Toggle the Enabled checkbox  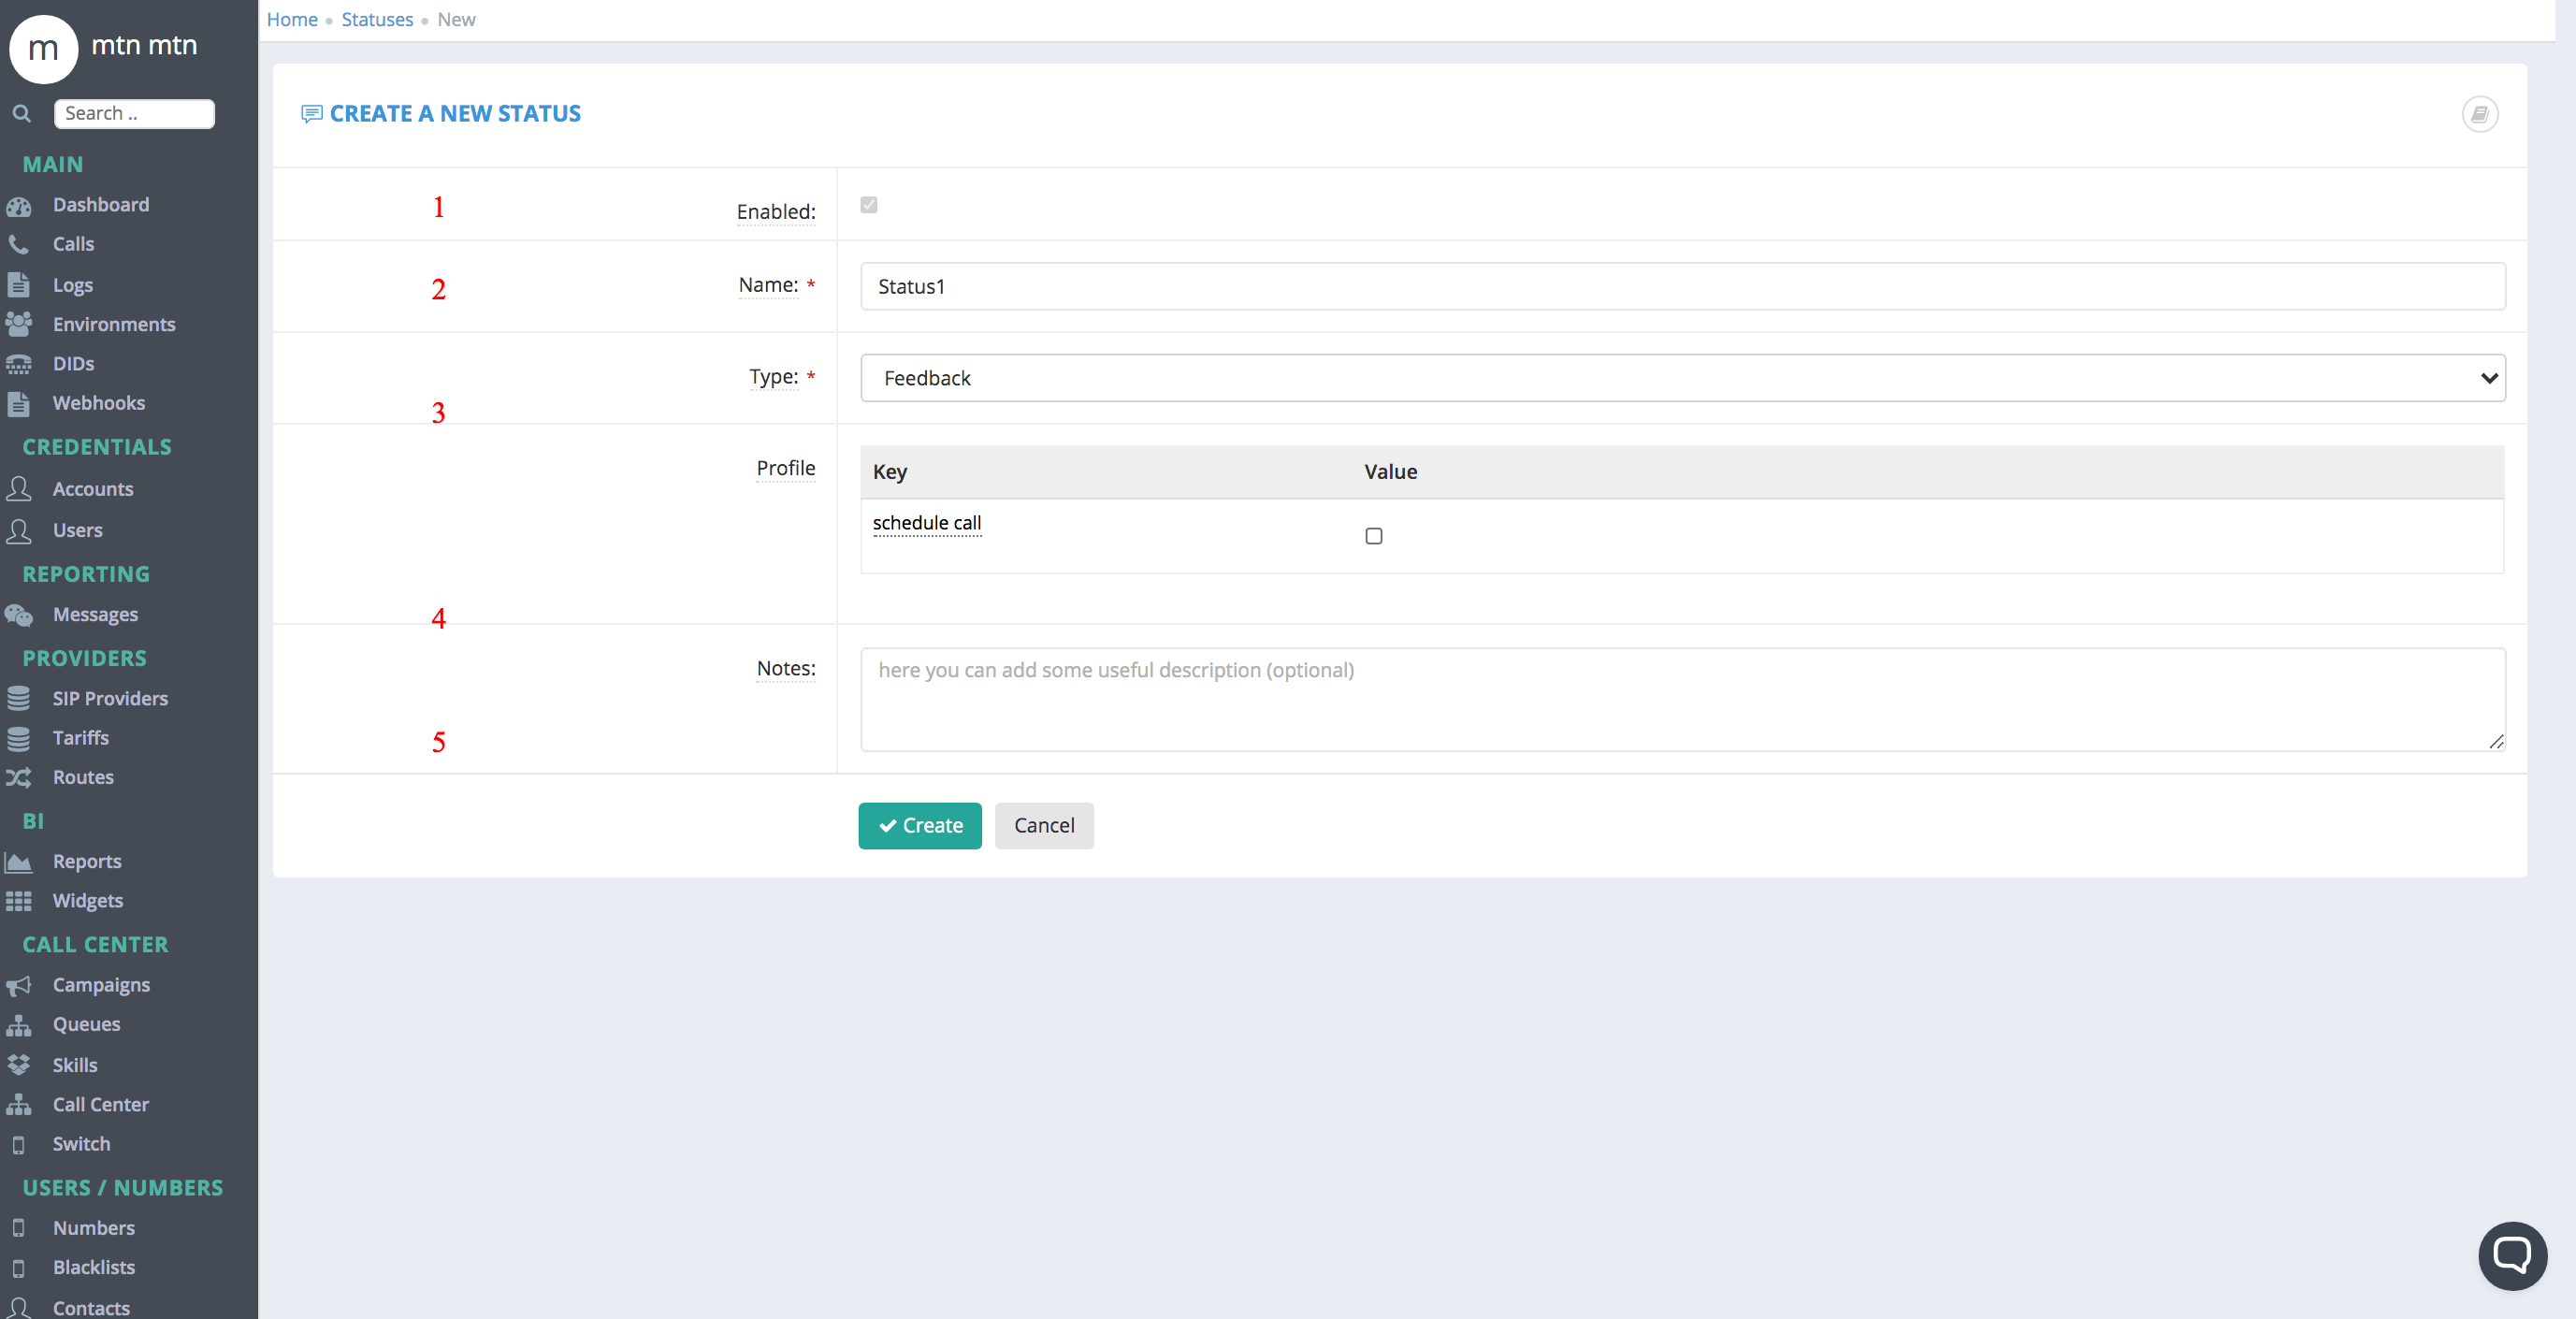tap(868, 205)
